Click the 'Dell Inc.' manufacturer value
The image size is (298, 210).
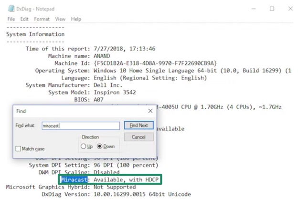[108, 85]
